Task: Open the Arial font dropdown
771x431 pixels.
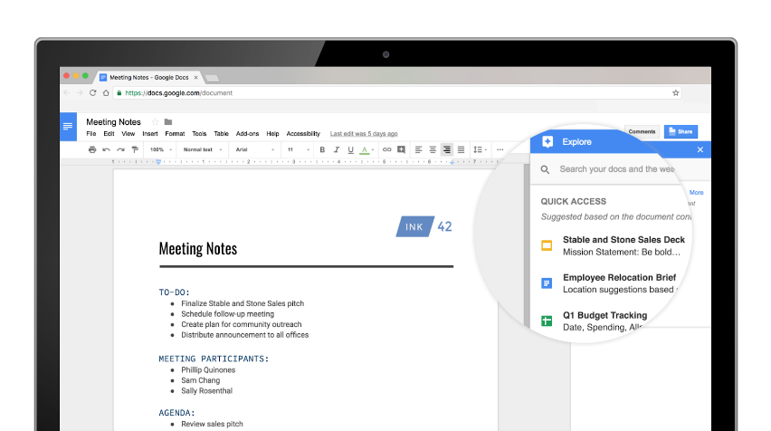Action: click(x=252, y=149)
